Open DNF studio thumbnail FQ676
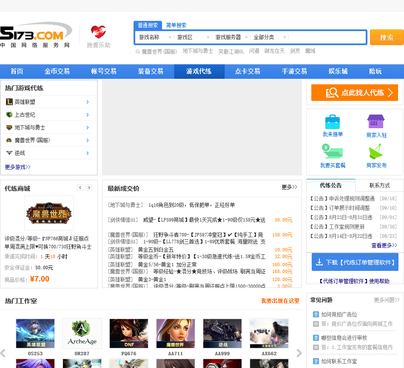The height and width of the screenshot is (368, 404). point(129,333)
